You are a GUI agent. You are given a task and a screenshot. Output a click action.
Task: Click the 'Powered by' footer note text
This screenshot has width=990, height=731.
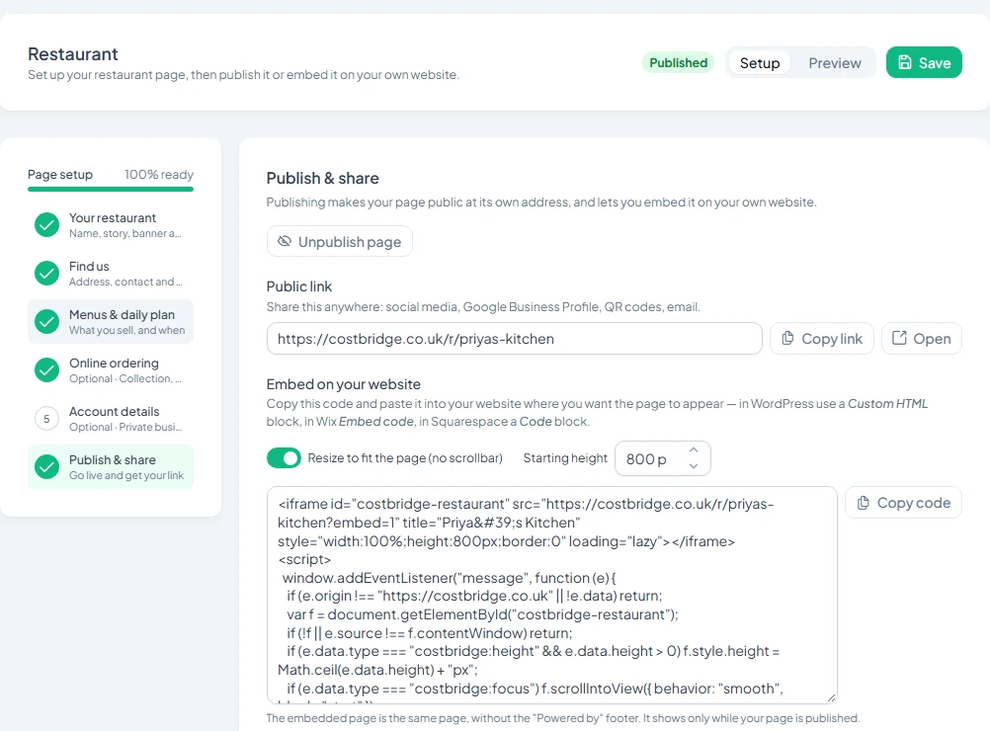pos(562,718)
